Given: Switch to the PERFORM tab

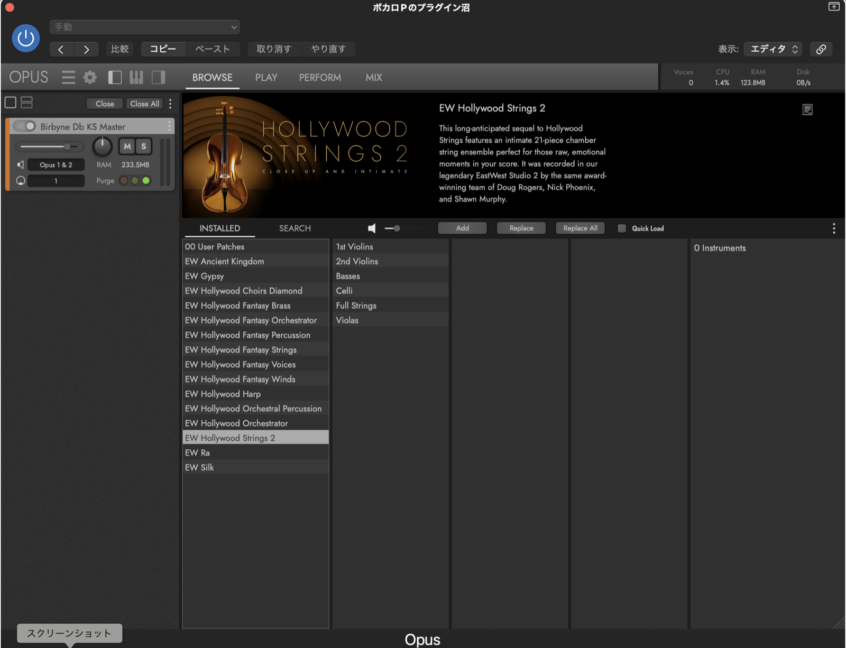Looking at the screenshot, I should 320,78.
